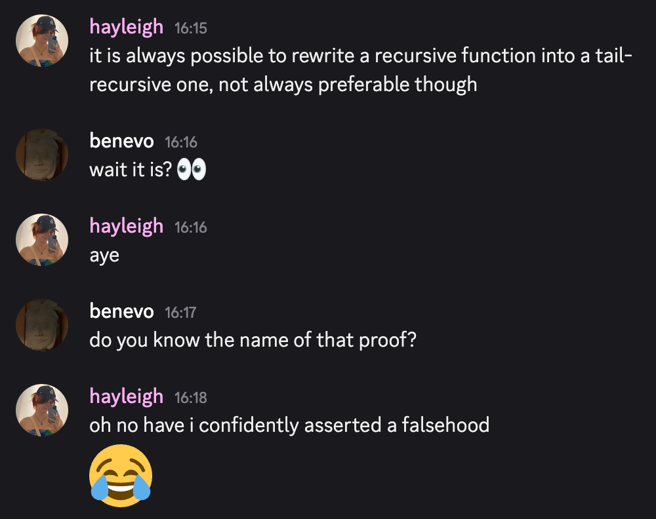Click the benevo username at 16:16

121,141
